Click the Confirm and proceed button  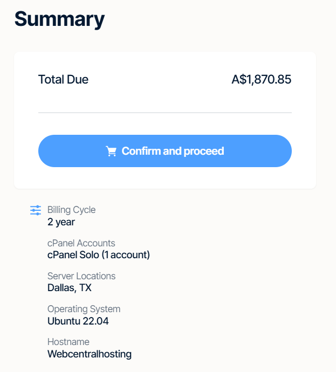[x=164, y=151]
